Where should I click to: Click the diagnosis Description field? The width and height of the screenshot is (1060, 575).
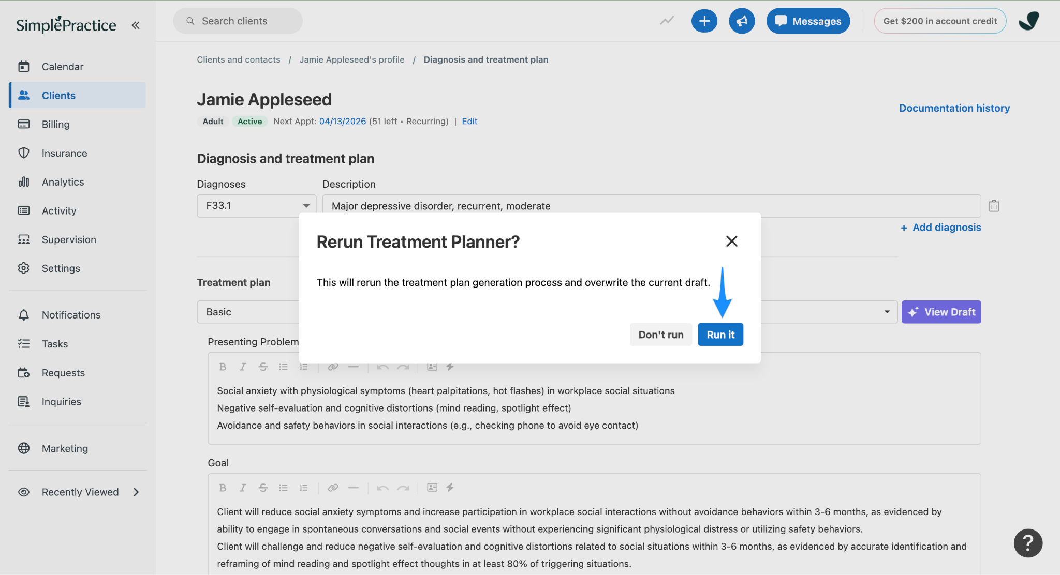coord(652,206)
